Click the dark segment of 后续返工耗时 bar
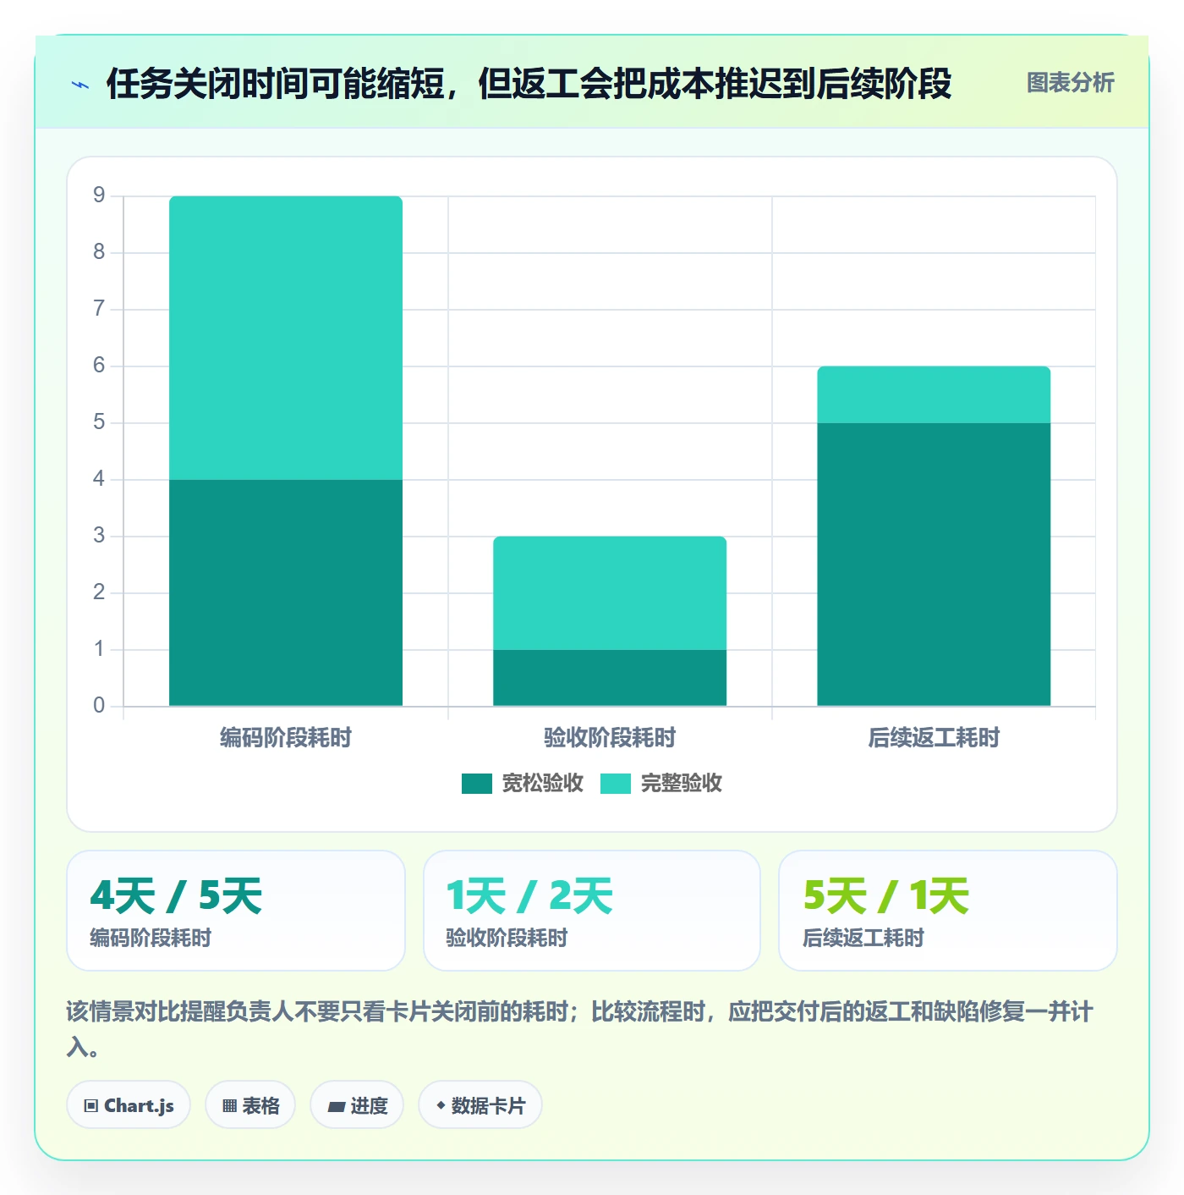 pyautogui.click(x=934, y=564)
